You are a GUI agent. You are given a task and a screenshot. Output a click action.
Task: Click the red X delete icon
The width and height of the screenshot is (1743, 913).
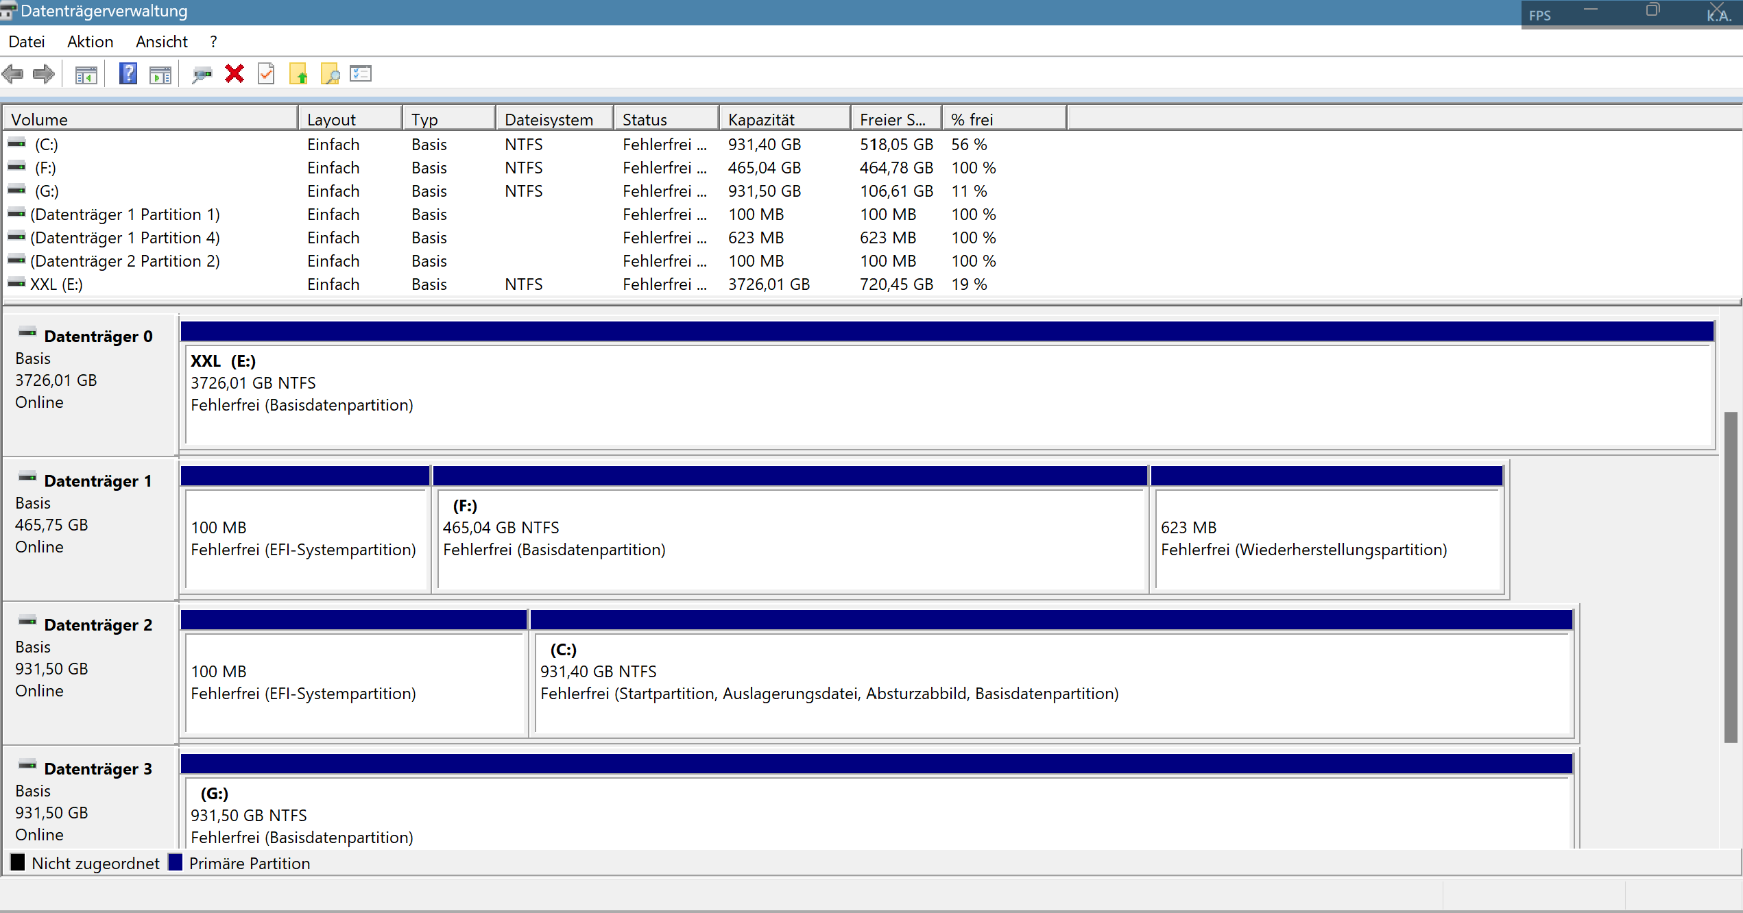pyautogui.click(x=235, y=74)
